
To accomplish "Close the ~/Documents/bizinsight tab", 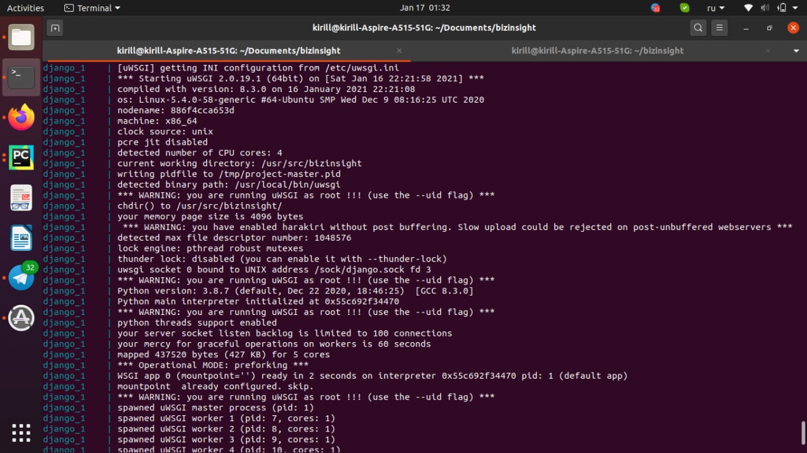I will click(x=399, y=50).
